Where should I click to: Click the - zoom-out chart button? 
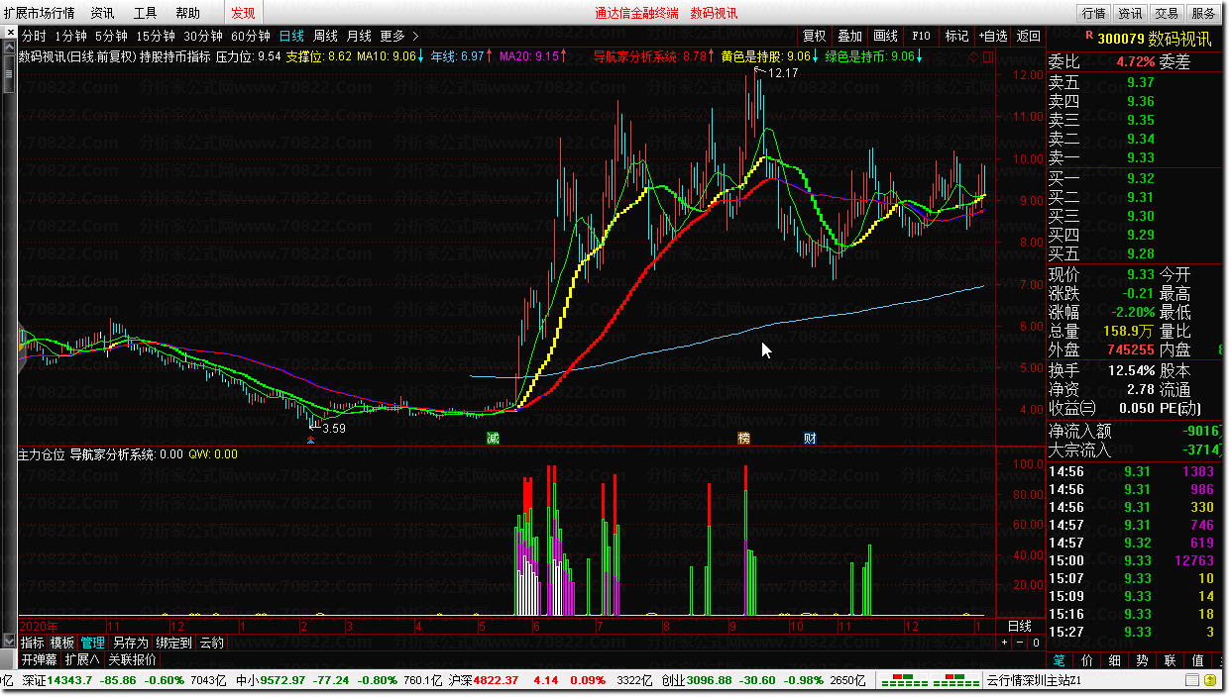tap(1021, 643)
